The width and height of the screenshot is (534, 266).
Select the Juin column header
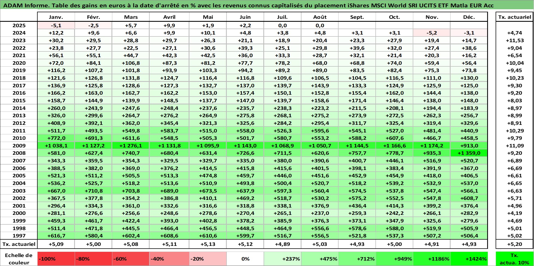pos(245,17)
